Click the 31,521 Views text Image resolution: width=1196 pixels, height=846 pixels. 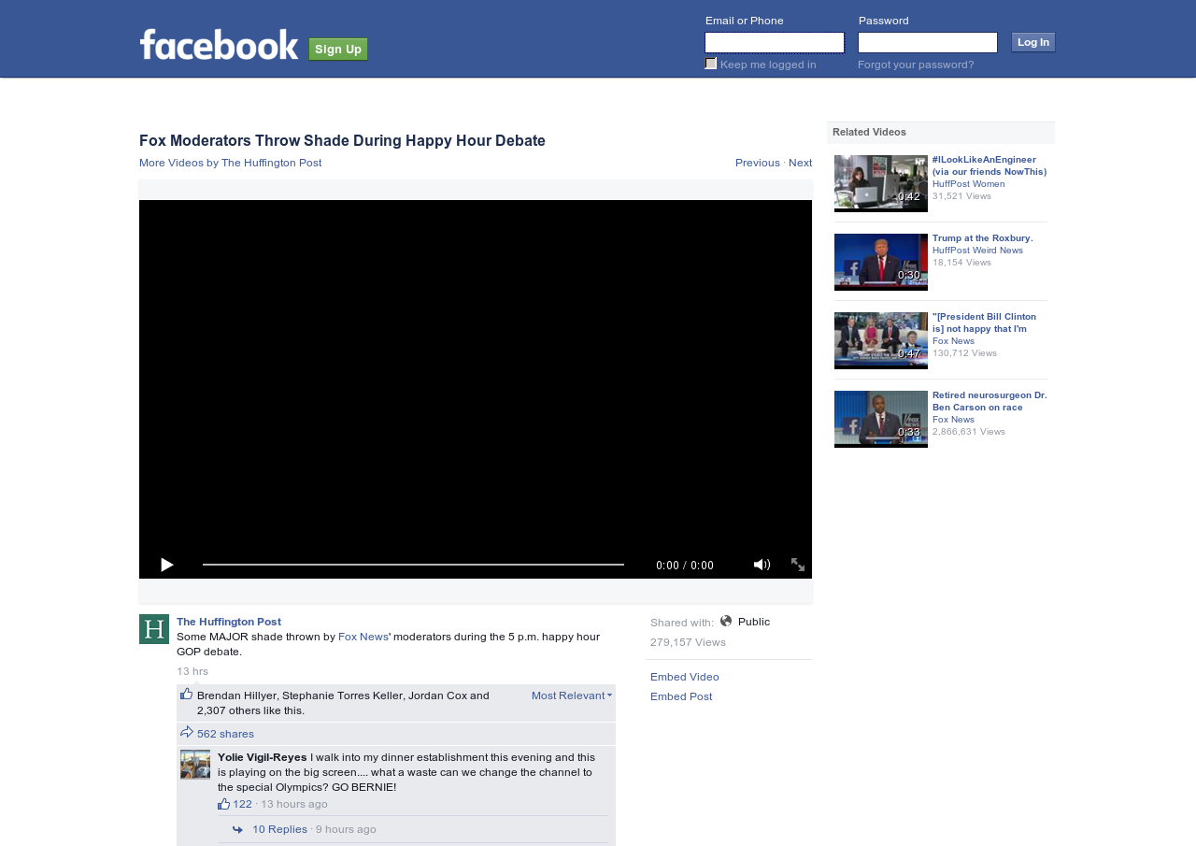click(x=961, y=196)
